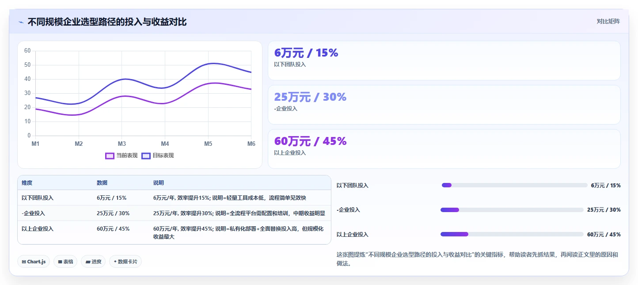
Task: Click the M1 axis label on chart
Action: (x=35, y=144)
